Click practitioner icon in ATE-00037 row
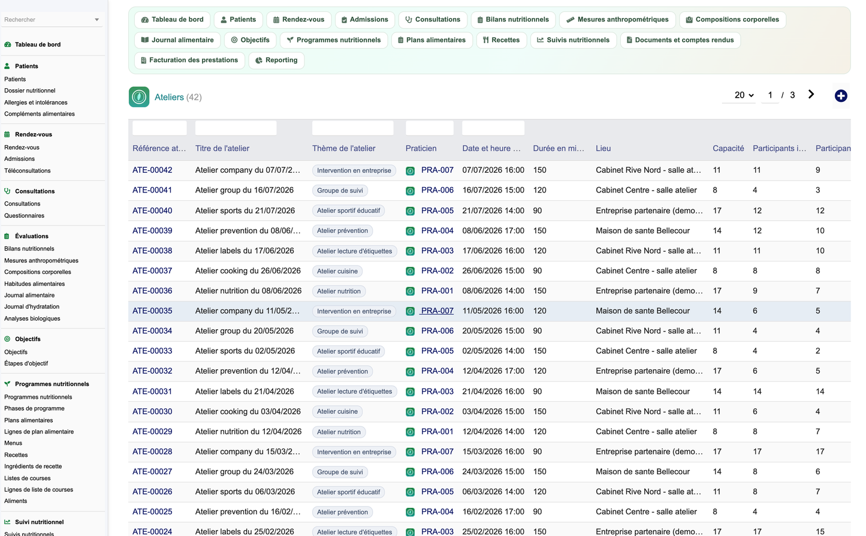This screenshot has height=536, width=866. tap(411, 271)
